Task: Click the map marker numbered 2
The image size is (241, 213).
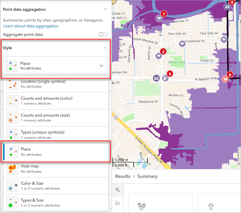Action: pyautogui.click(x=163, y=52)
